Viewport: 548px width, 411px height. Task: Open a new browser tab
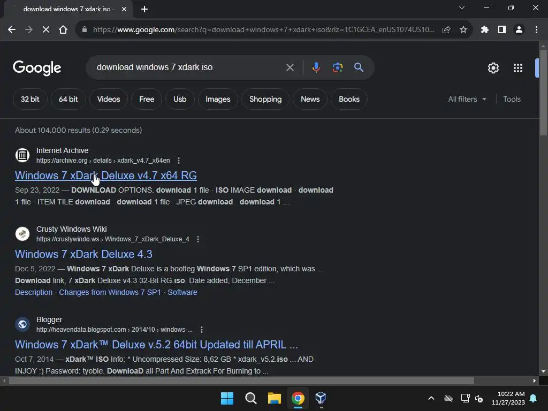[x=144, y=9]
